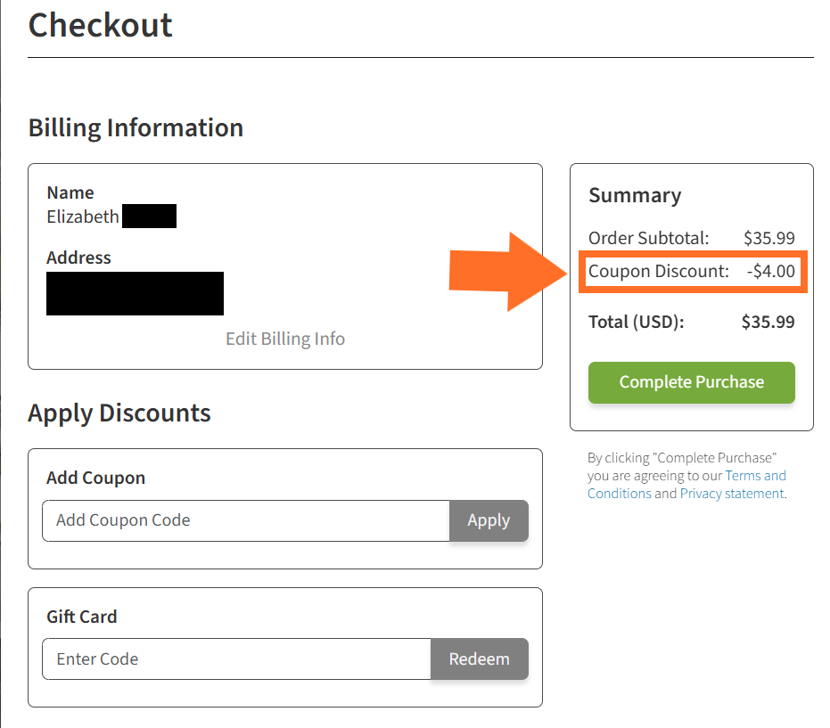Click the green Complete Purchase button

pyautogui.click(x=691, y=382)
